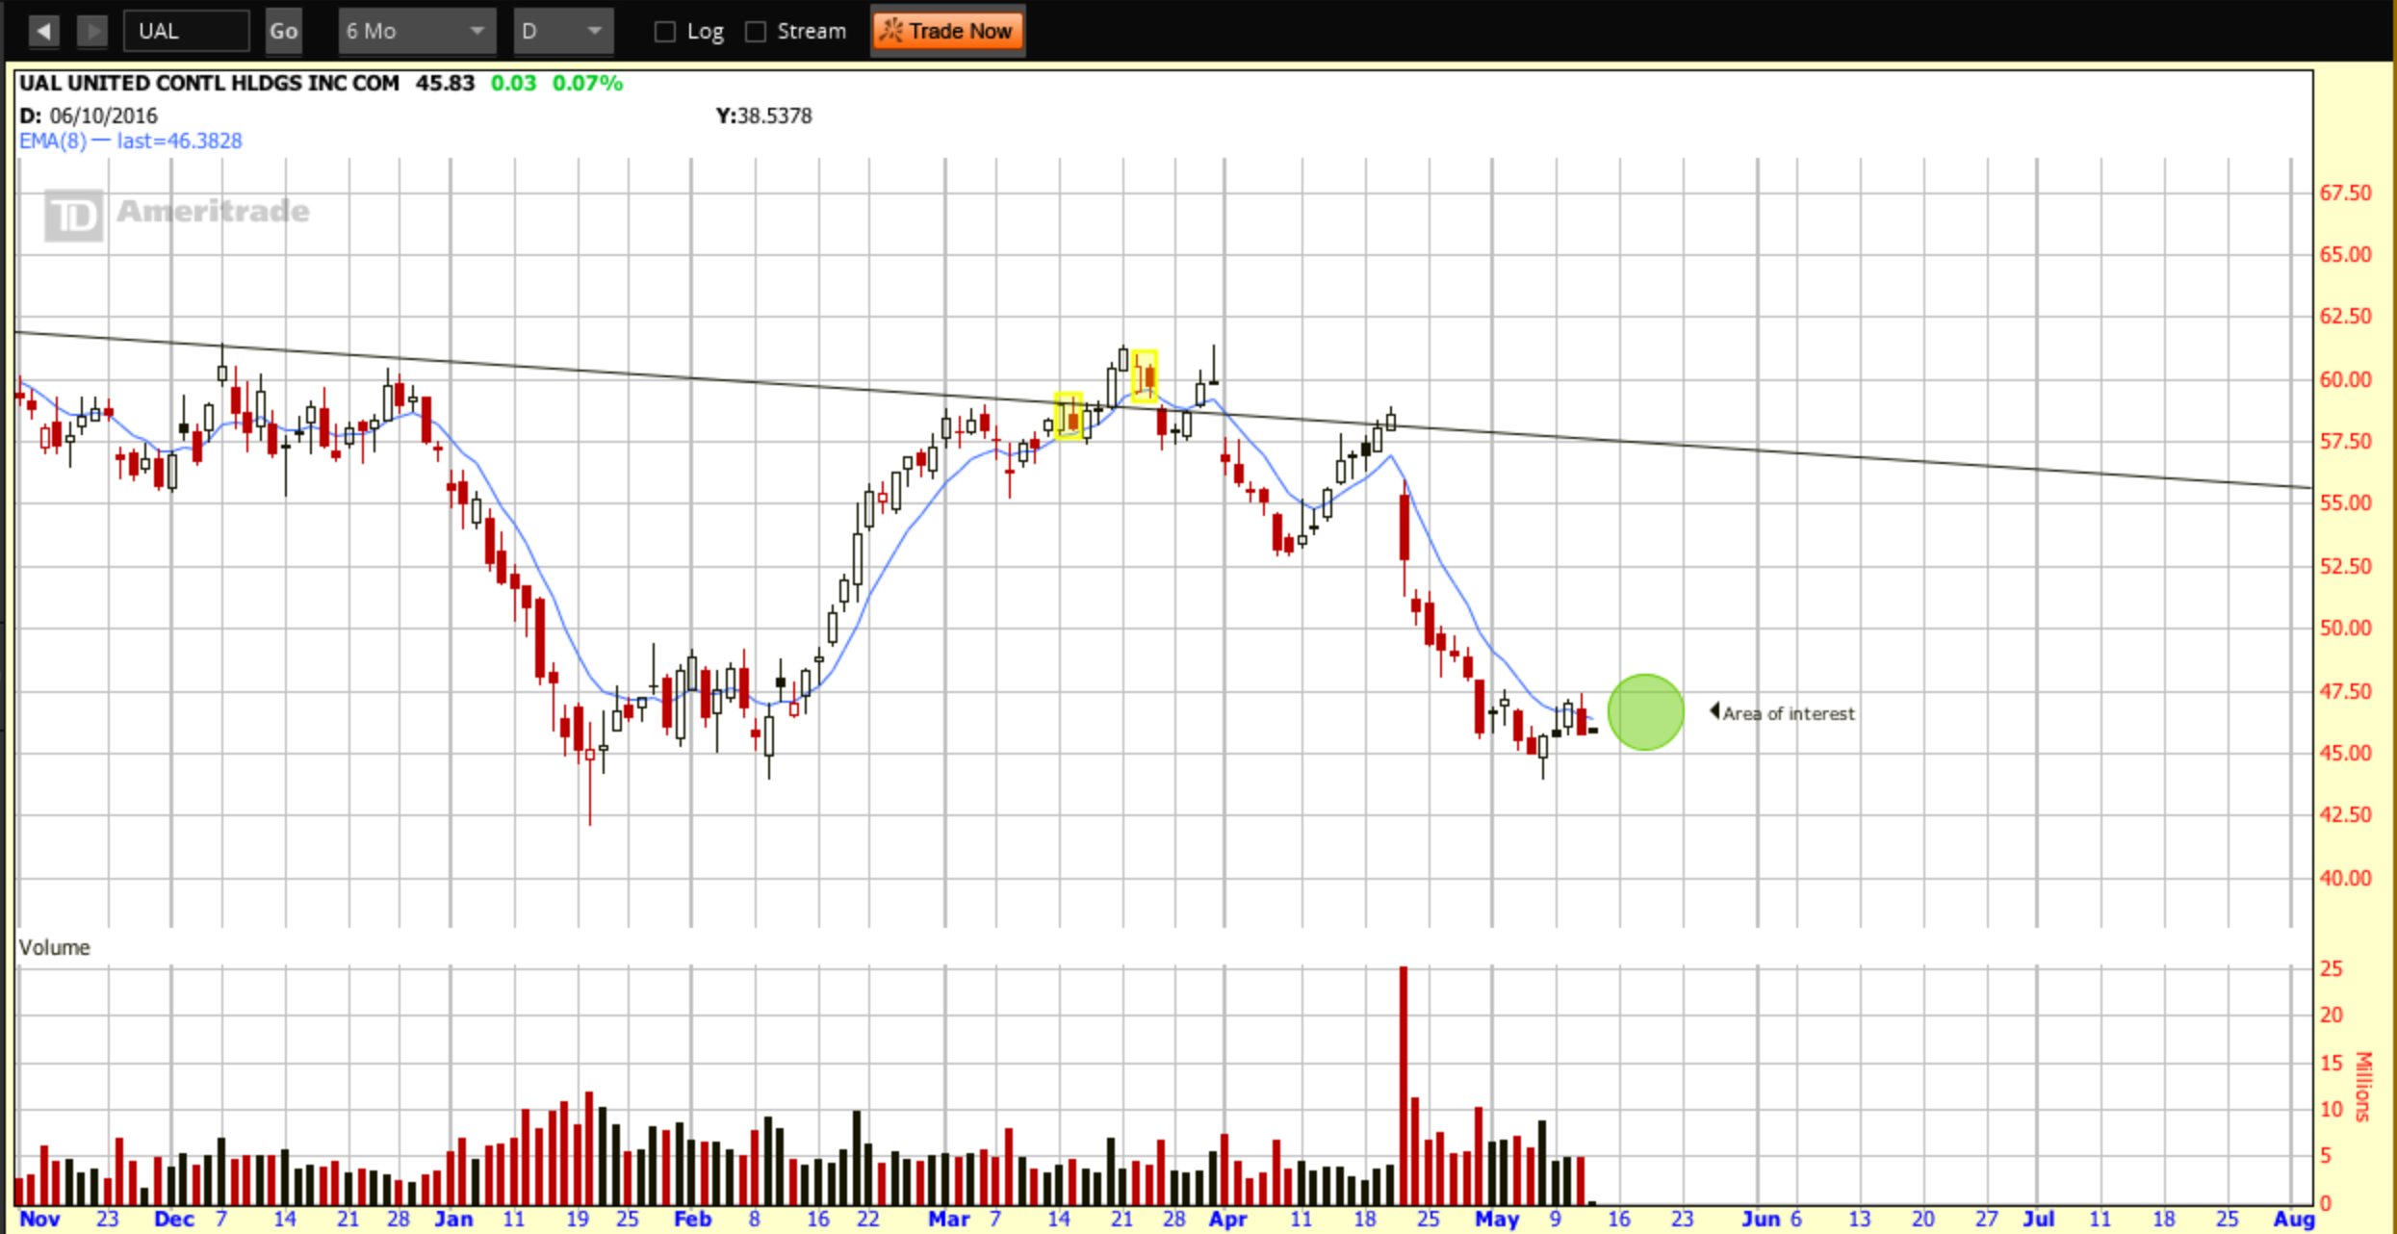Click the TD Ameritrade watermark logo

pyautogui.click(x=73, y=215)
